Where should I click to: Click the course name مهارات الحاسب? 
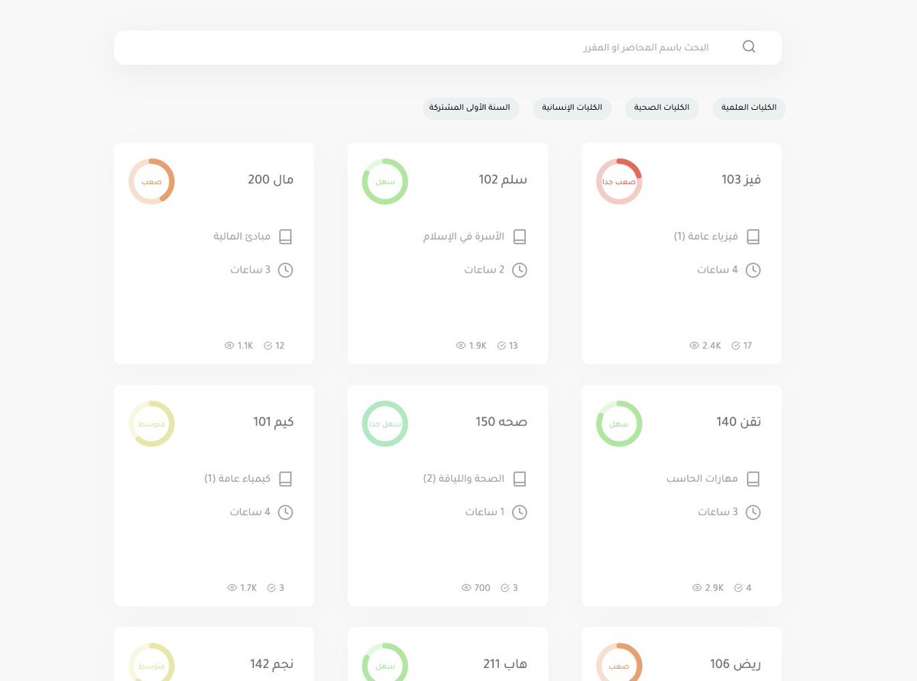(702, 479)
